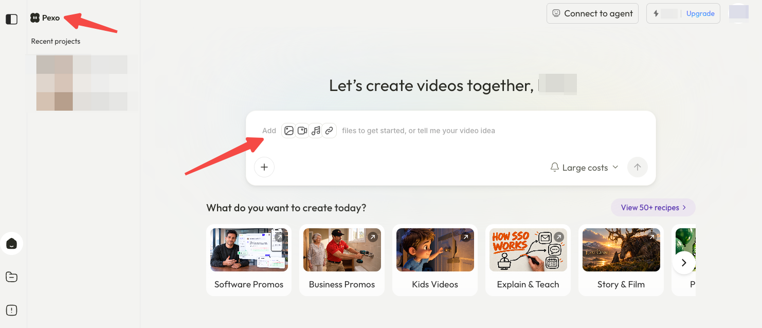Click the plus attach button

tap(264, 167)
